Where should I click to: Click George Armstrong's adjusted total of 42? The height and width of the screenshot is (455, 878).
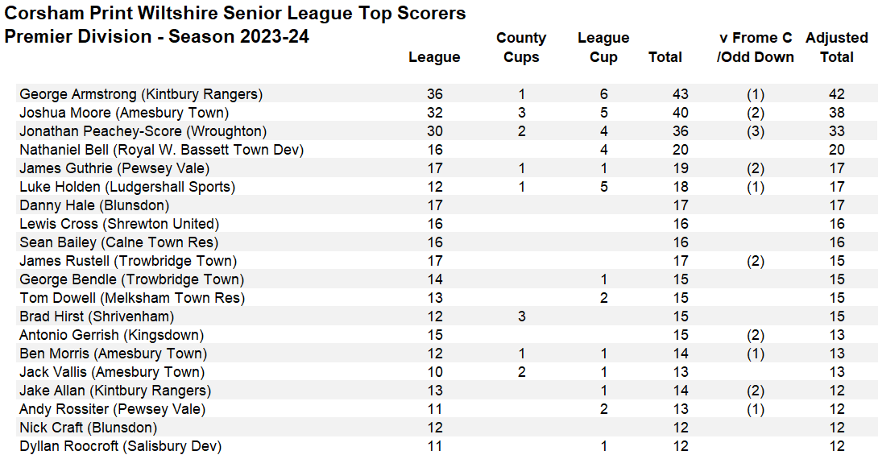coord(836,94)
